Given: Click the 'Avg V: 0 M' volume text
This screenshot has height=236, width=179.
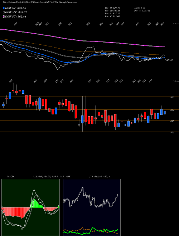Looking at the screenshot, I should pyautogui.click(x=139, y=8).
